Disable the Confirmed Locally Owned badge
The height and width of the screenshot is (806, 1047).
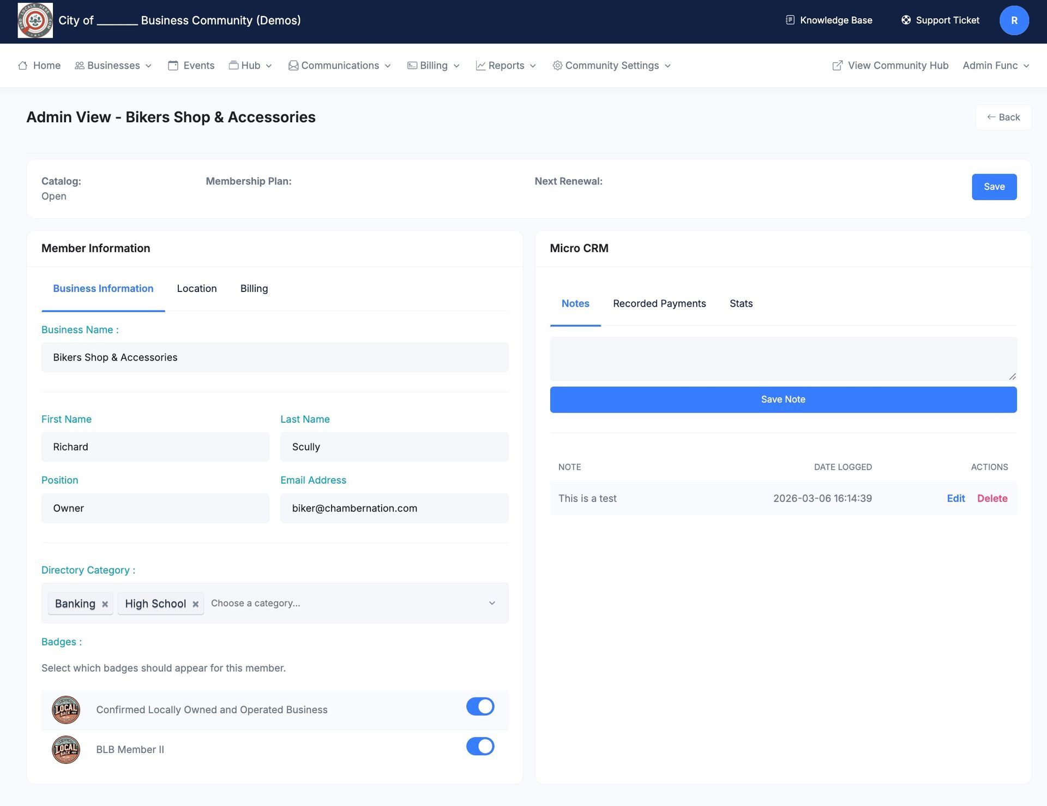(480, 706)
